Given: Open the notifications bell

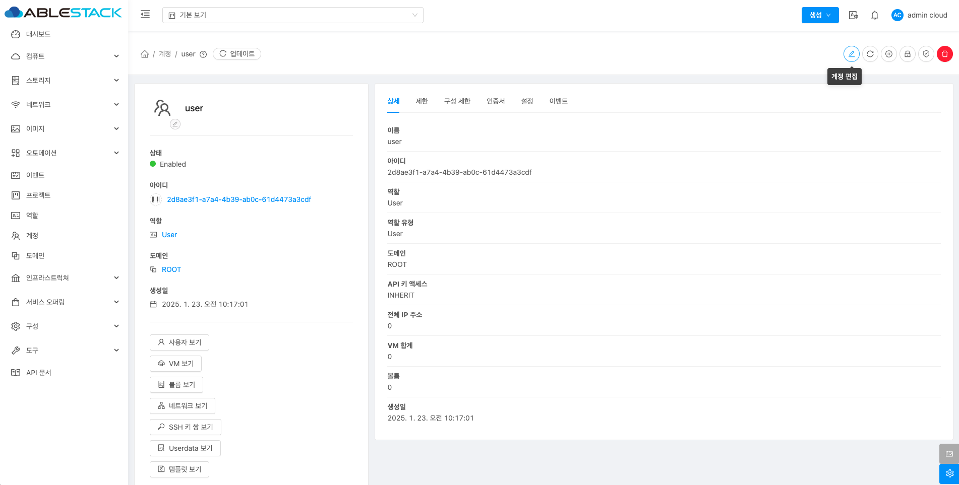Looking at the screenshot, I should coord(874,15).
